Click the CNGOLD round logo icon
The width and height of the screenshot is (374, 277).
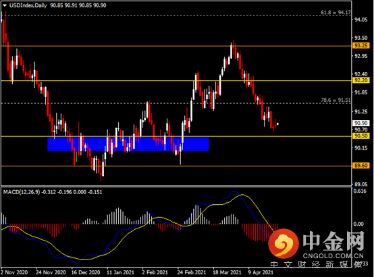click(x=284, y=243)
